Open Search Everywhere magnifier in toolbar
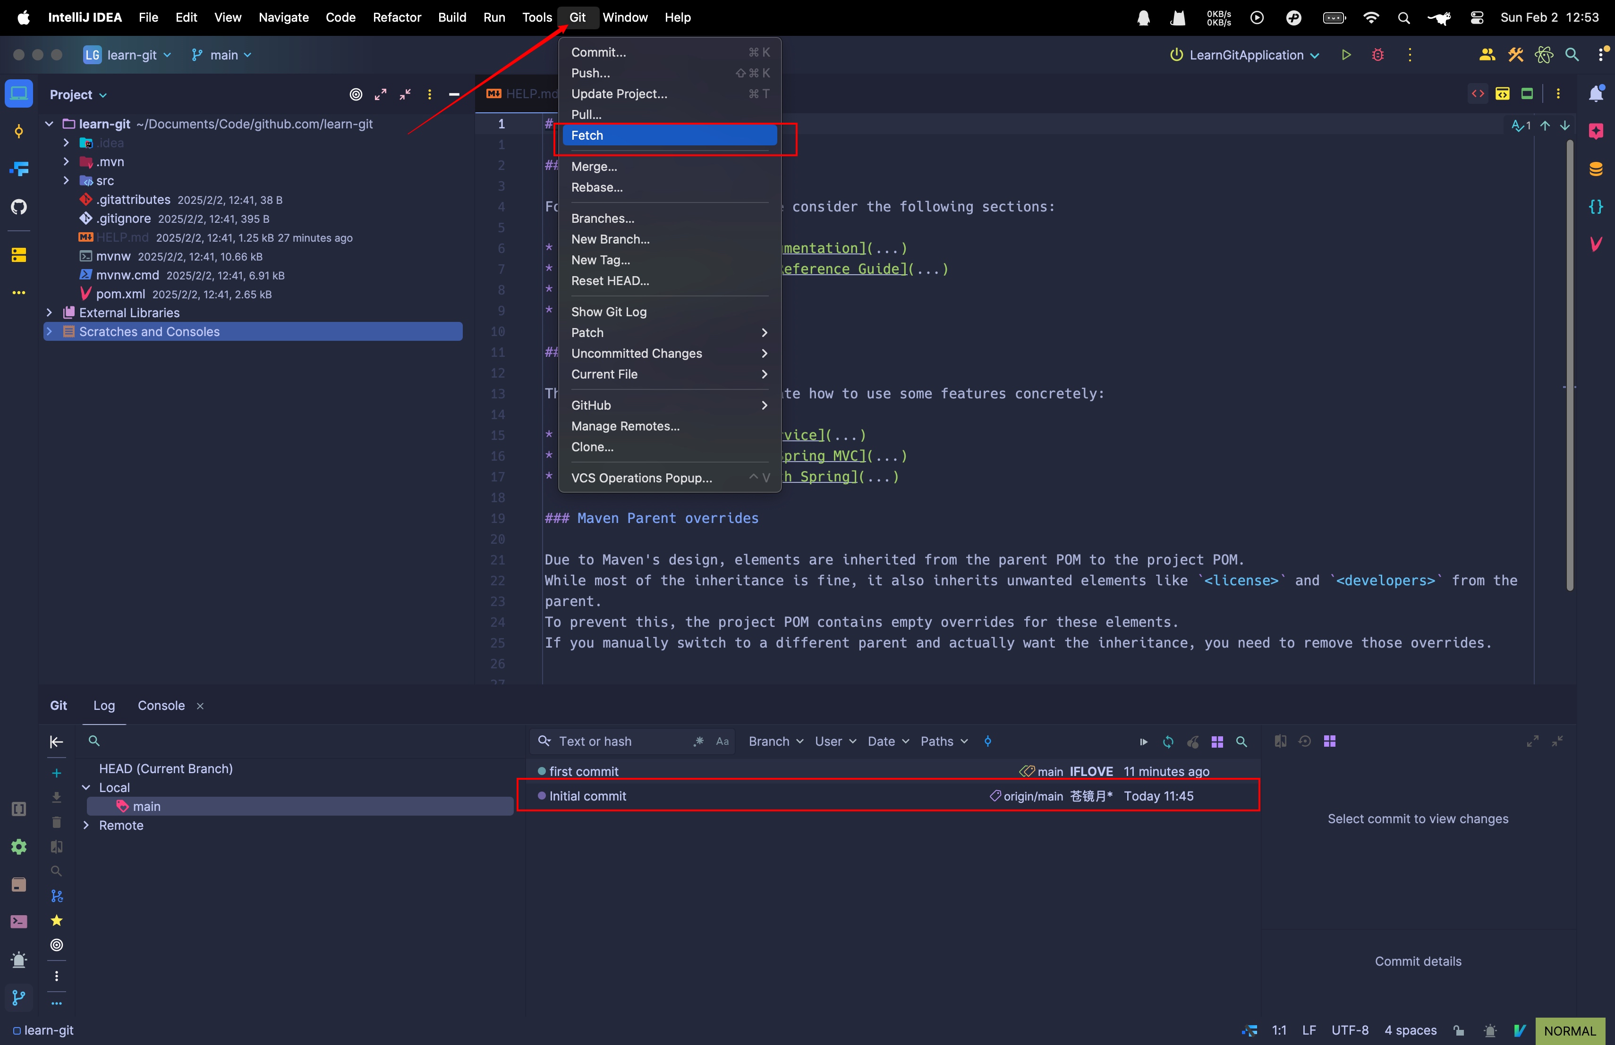 click(x=1572, y=55)
